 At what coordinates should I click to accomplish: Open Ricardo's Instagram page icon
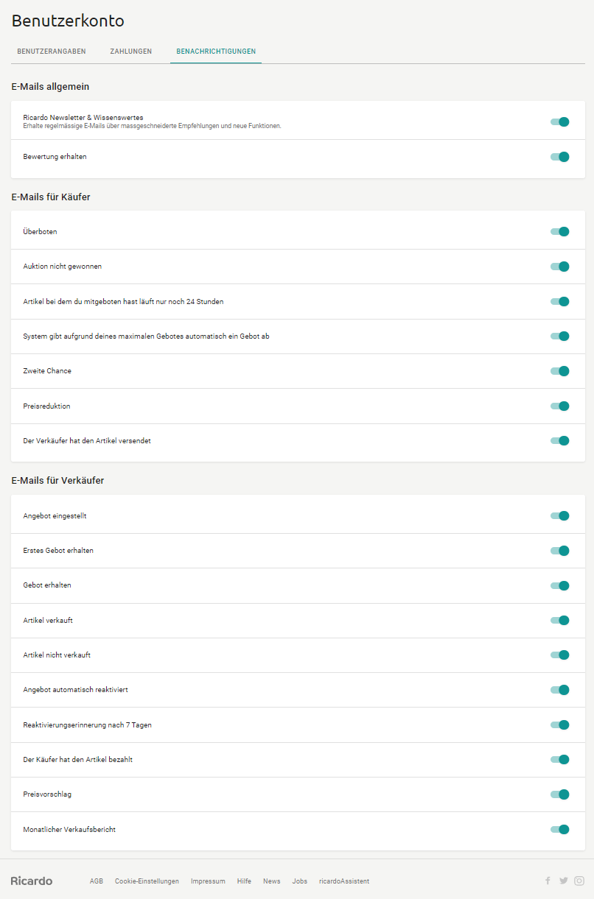point(579,881)
